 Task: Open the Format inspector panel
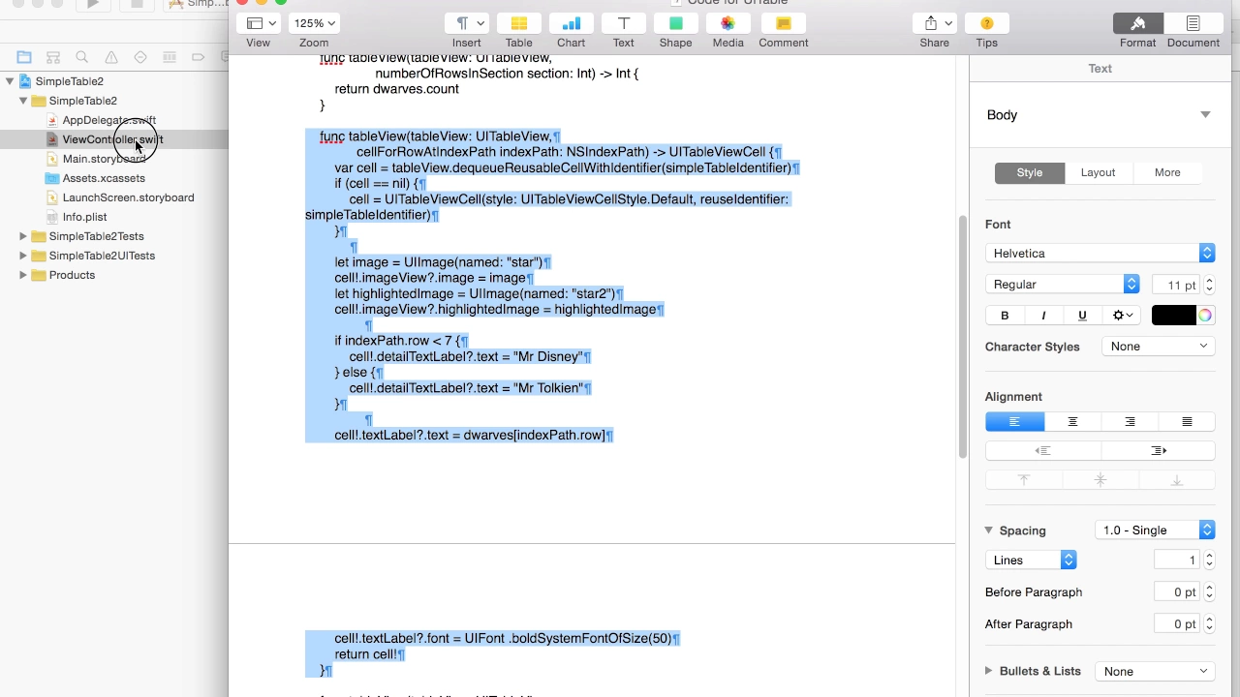click(1138, 23)
